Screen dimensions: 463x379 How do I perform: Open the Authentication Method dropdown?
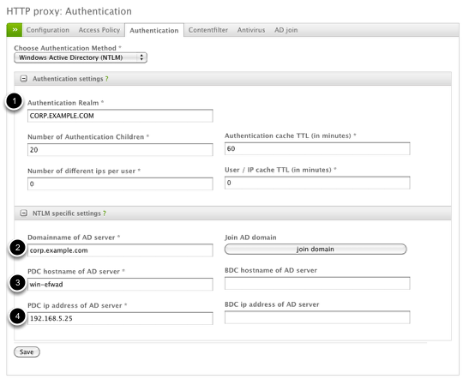click(81, 57)
